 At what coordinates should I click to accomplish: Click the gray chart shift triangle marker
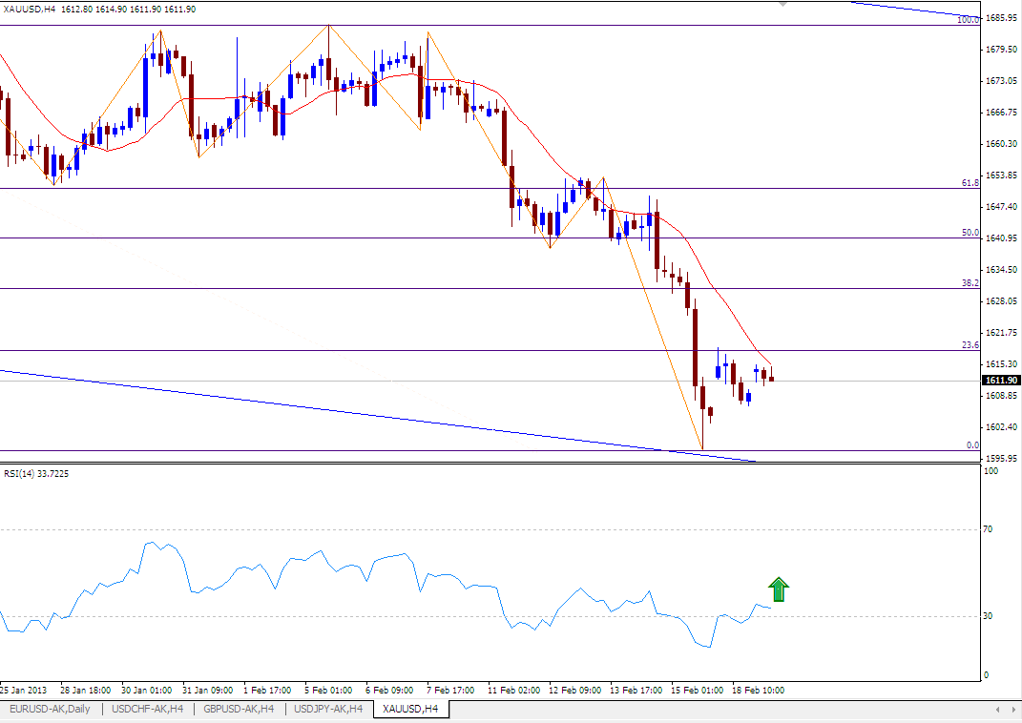[783, 5]
